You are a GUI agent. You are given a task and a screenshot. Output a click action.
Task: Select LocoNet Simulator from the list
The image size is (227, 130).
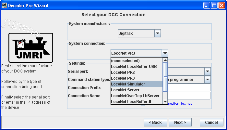pyautogui.click(x=136, y=84)
